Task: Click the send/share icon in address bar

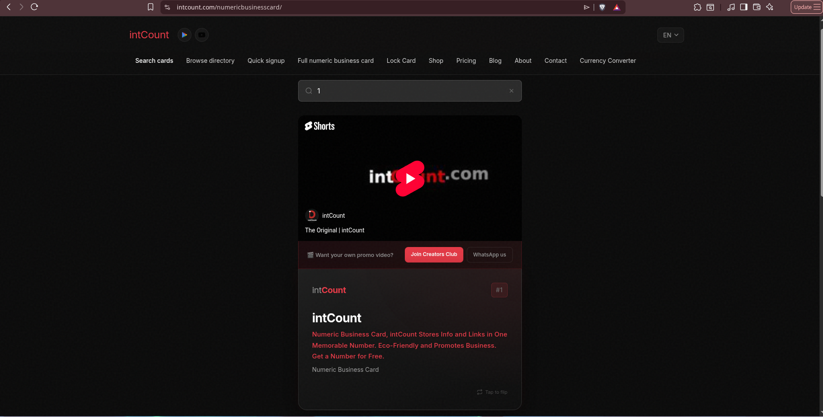Action: tap(586, 7)
